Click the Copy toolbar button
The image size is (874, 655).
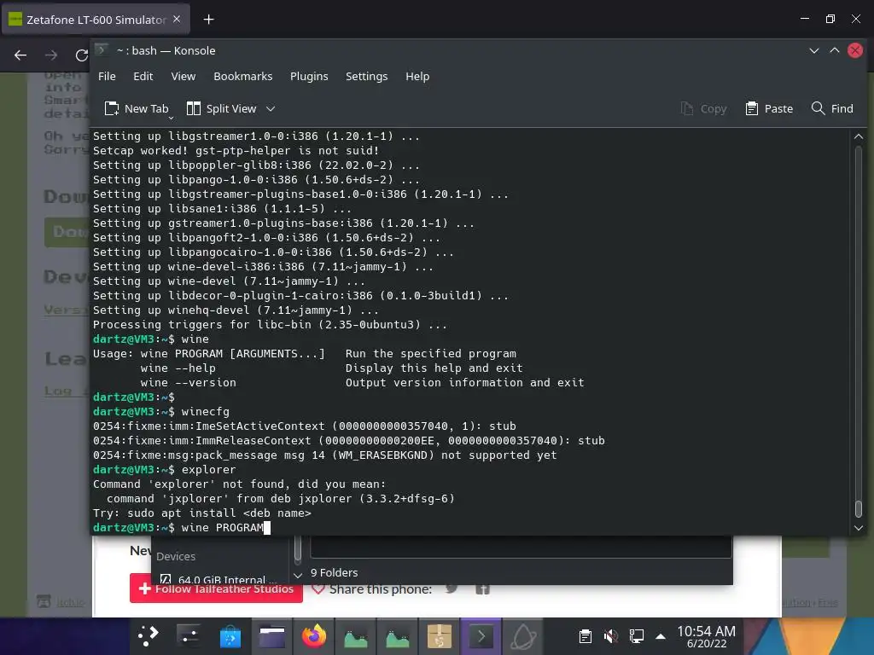(704, 108)
